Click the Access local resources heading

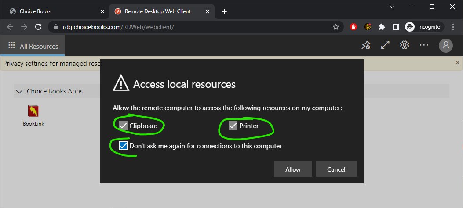(x=184, y=84)
